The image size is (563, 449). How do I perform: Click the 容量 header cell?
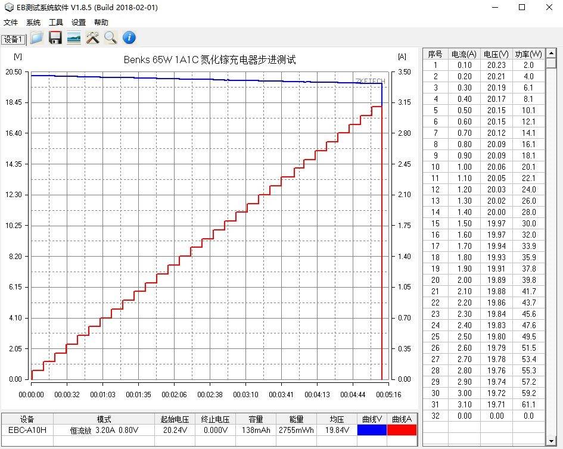coord(256,419)
